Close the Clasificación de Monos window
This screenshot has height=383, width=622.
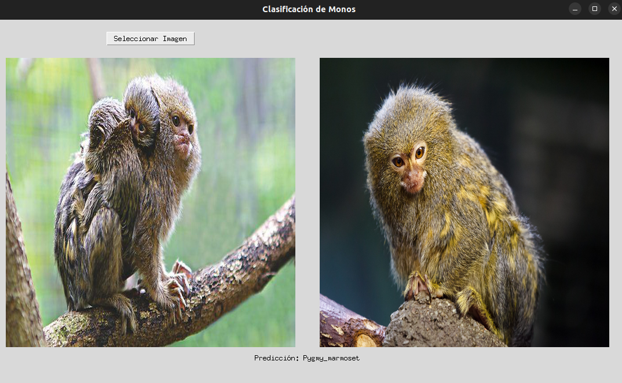click(x=614, y=9)
